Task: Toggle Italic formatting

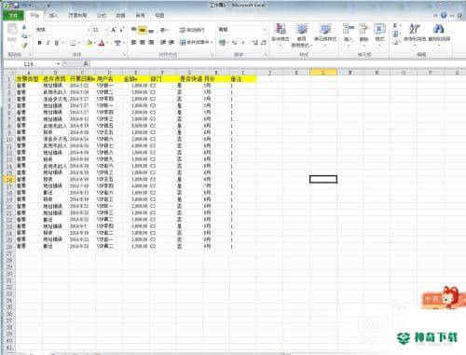Action: tap(48, 43)
